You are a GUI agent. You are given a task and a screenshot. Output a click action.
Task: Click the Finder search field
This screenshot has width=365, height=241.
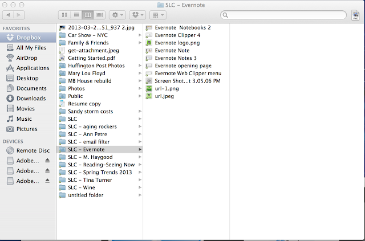(283, 15)
